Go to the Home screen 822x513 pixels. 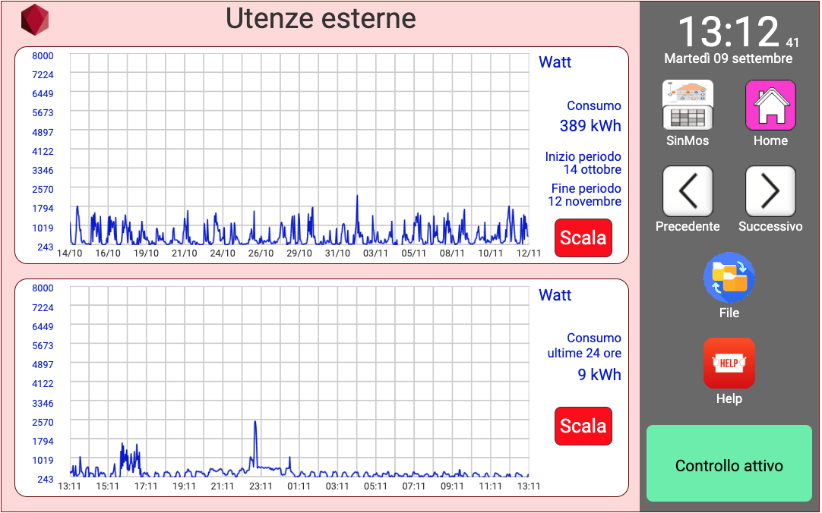[x=770, y=105]
